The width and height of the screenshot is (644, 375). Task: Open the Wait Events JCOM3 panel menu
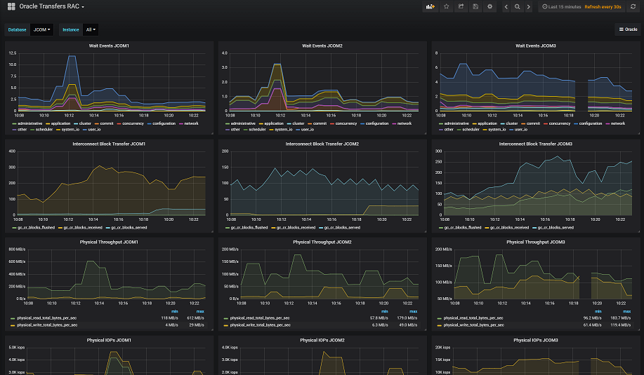[x=536, y=46]
